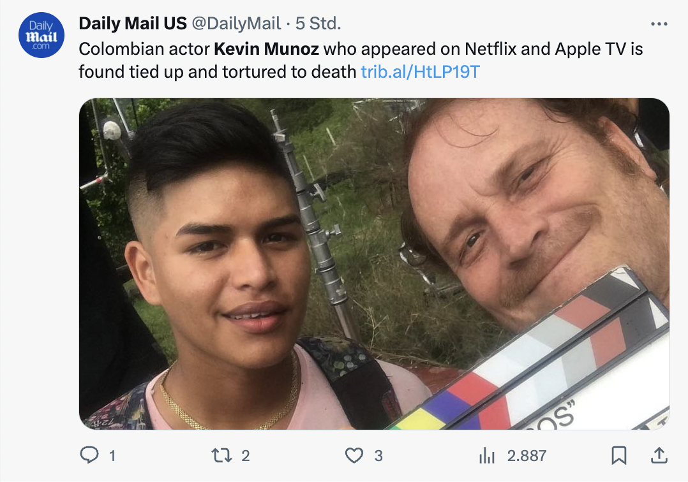Repost this tweet with retweet icon
The width and height of the screenshot is (688, 482).
[220, 455]
